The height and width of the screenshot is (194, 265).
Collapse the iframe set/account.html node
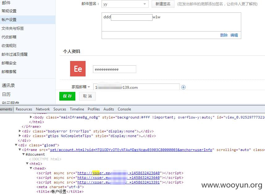(x=20, y=150)
